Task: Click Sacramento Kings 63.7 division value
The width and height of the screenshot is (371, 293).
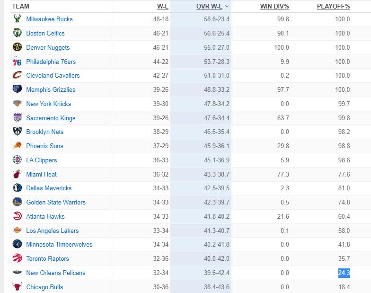Action: pyautogui.click(x=283, y=118)
